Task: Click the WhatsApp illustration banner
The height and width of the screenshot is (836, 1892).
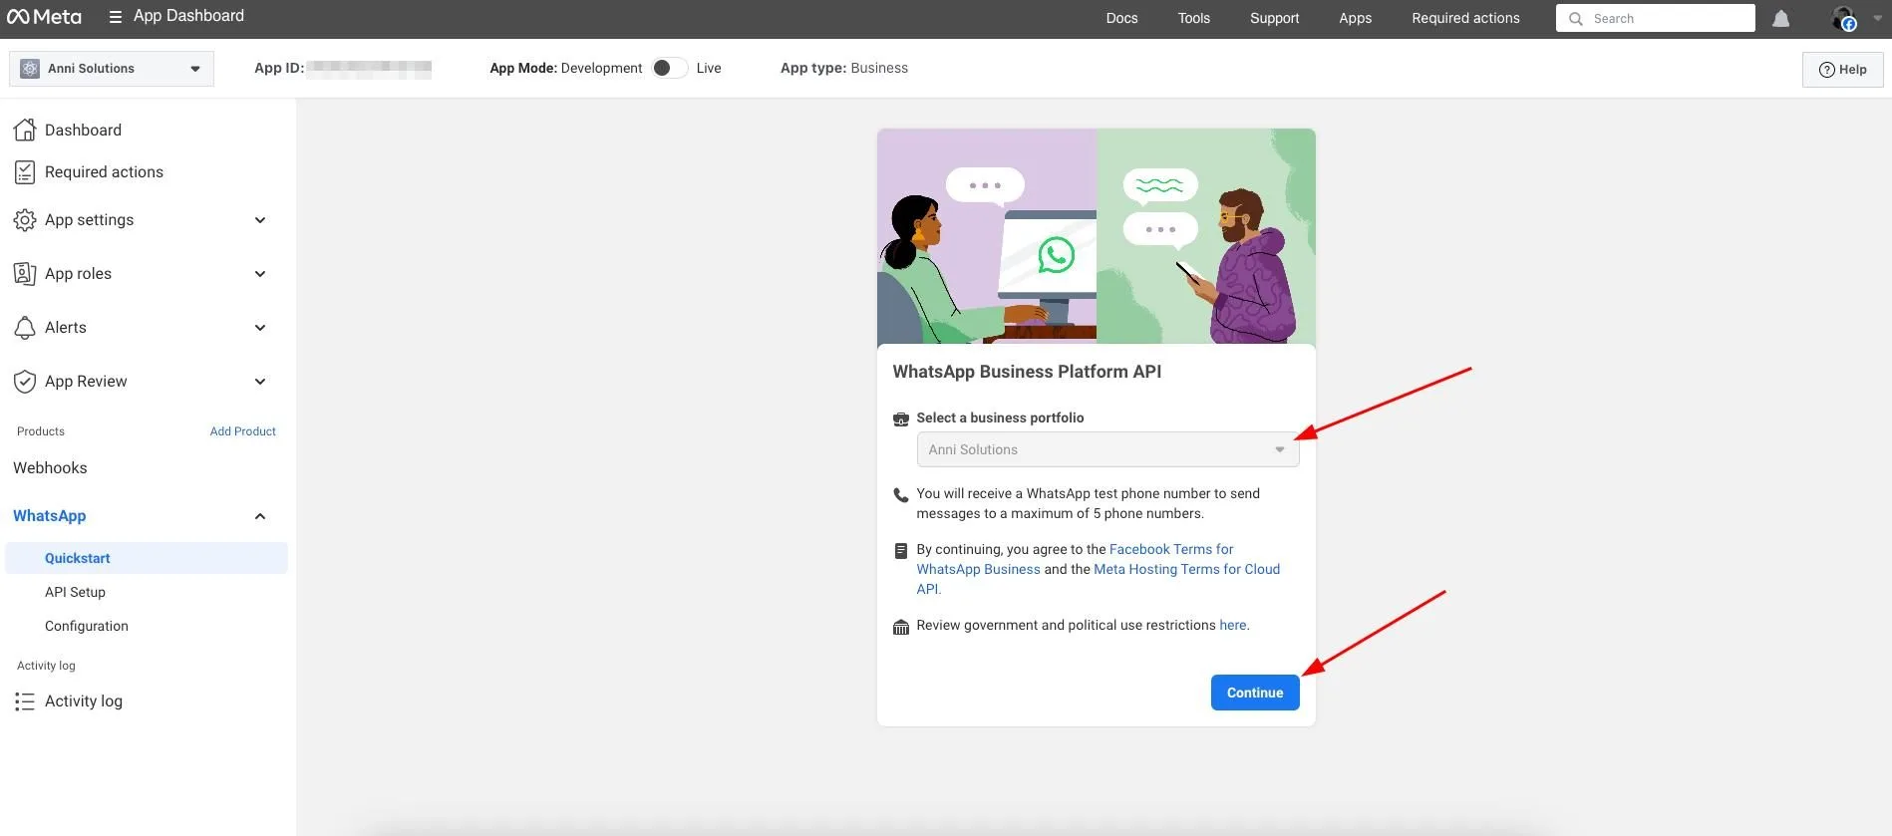Action: click(1097, 236)
